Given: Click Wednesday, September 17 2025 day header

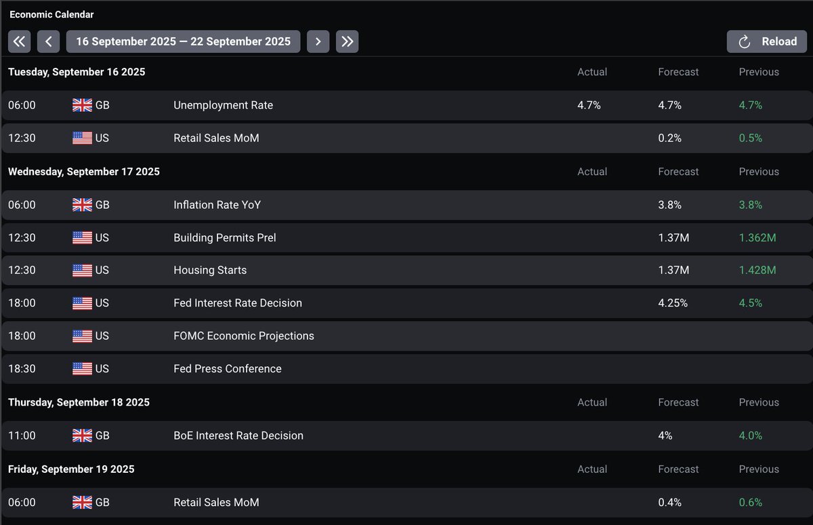Looking at the screenshot, I should coord(84,172).
